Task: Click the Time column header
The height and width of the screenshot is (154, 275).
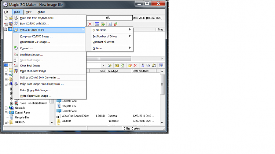Action: click(160, 29)
